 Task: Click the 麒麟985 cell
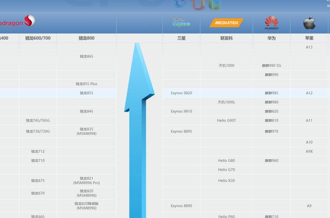(x=272, y=93)
